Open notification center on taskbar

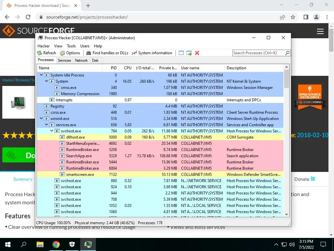(x=323, y=244)
